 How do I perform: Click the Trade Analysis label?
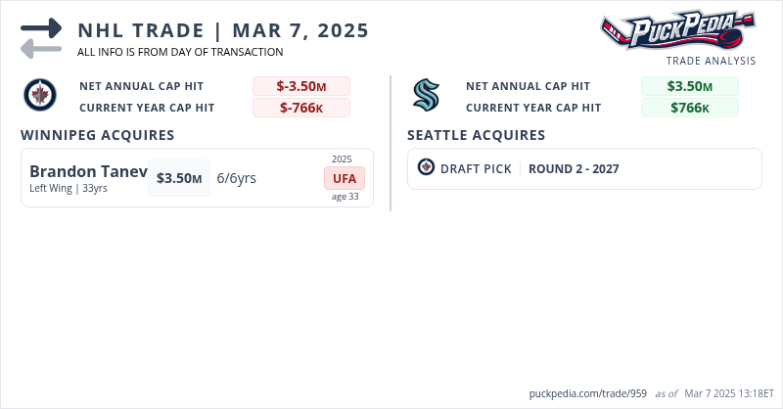711,61
